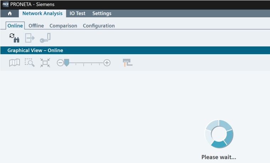Click the refresh network scan icon
270x163 pixels.
[x=14, y=38]
